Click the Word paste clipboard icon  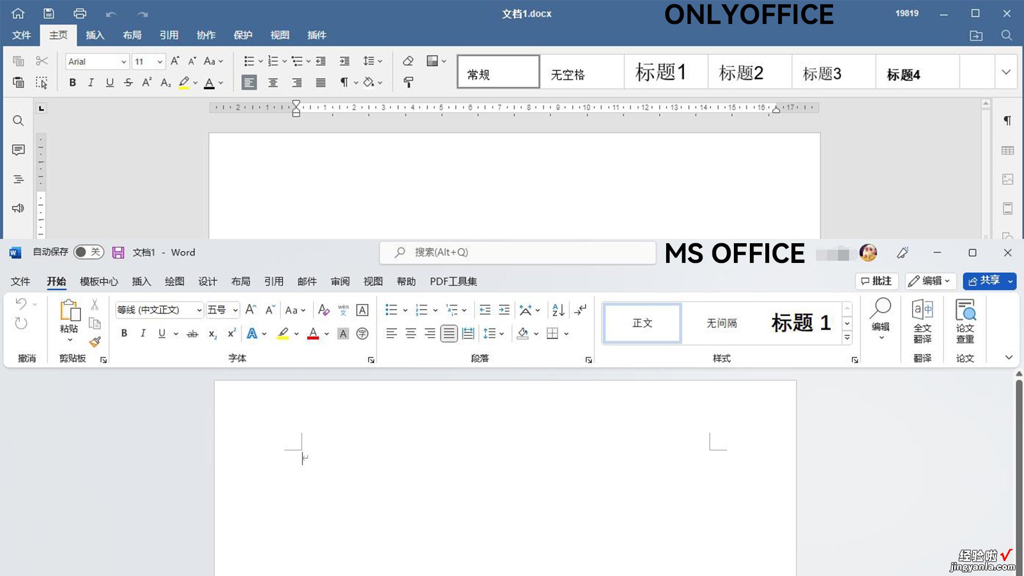pyautogui.click(x=69, y=310)
